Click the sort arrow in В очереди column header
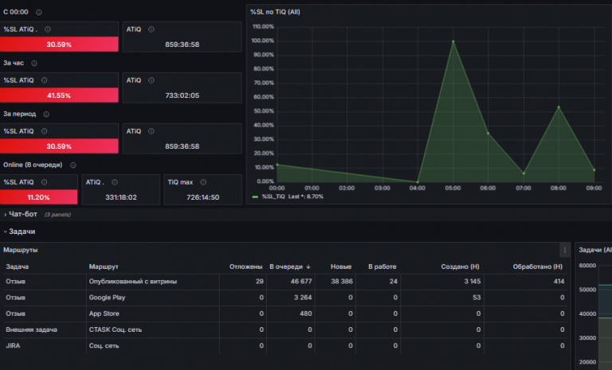 pos(308,267)
